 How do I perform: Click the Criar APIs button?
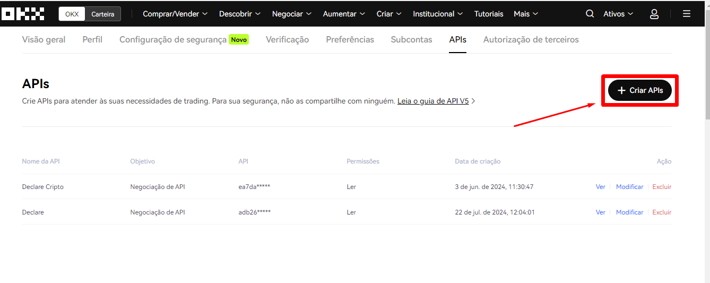[640, 91]
